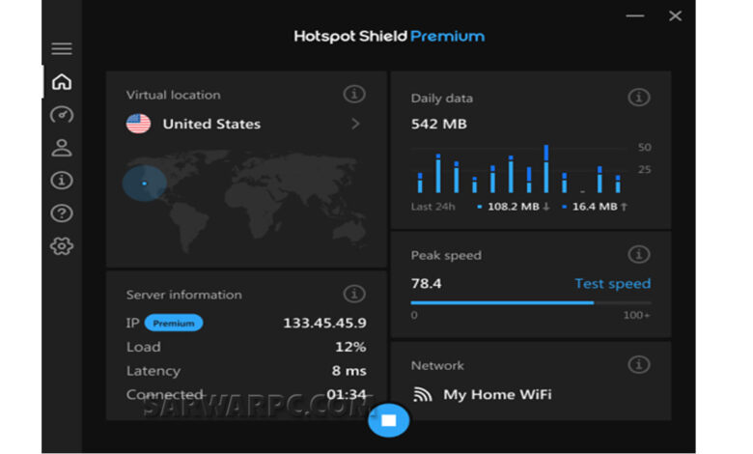This screenshot has height=454, width=753.
Task: Show info for Virtual location panel
Action: click(354, 94)
